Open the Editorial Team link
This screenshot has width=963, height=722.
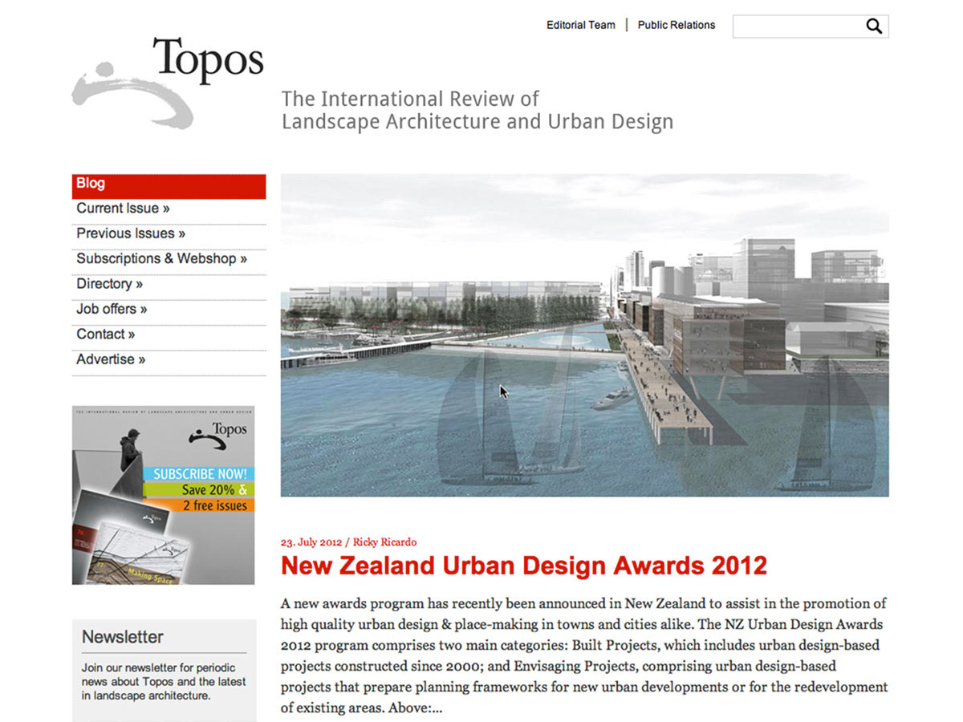pyautogui.click(x=581, y=25)
